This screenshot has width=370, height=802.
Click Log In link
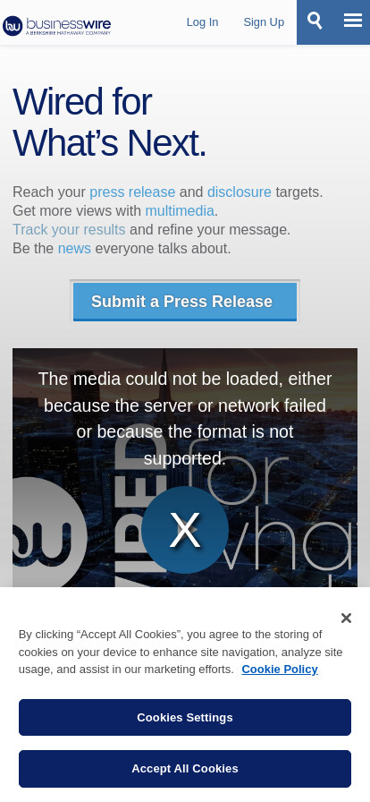click(x=202, y=22)
